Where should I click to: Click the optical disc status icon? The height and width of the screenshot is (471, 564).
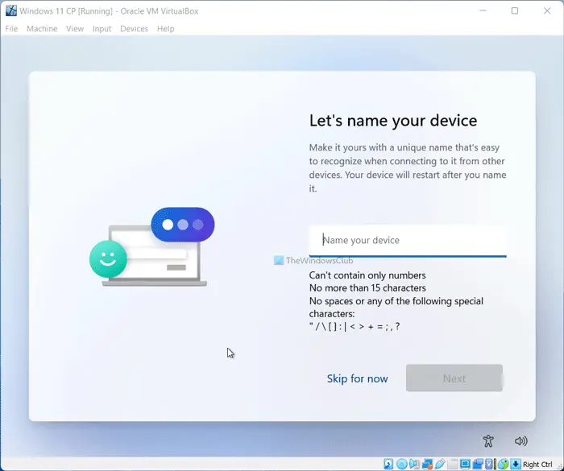tap(402, 465)
